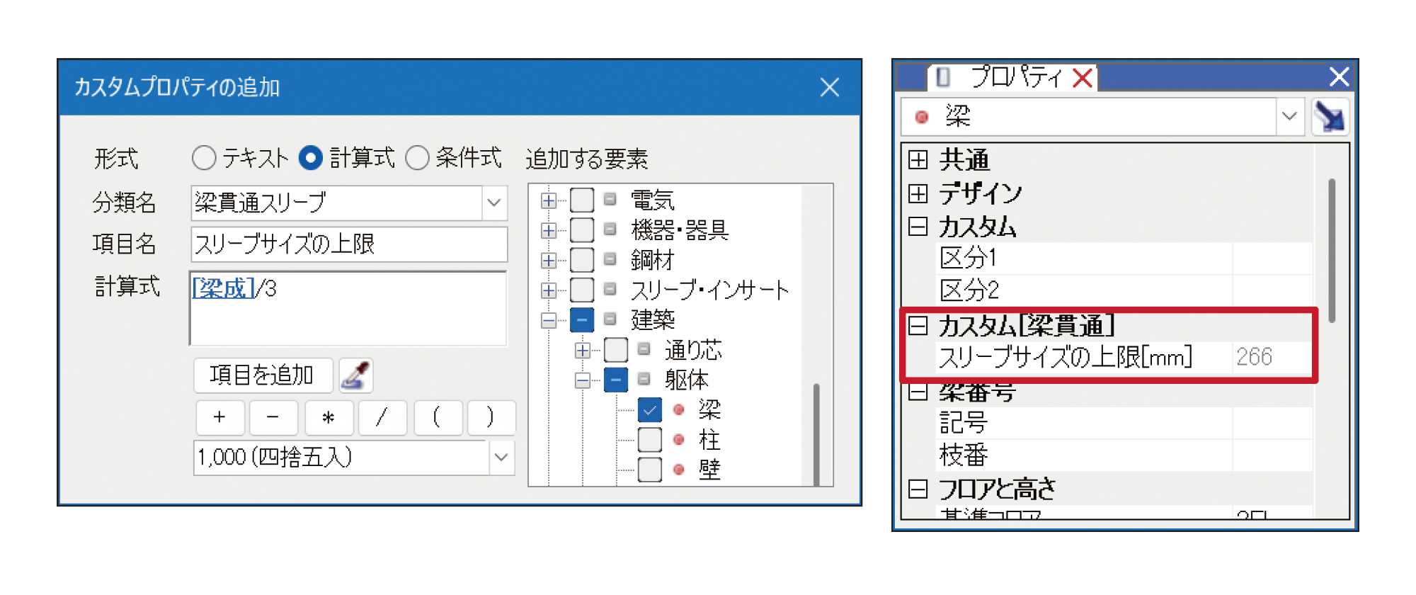The image size is (1416, 595).
Task: Open the 分類名 dropdown
Action: click(494, 203)
